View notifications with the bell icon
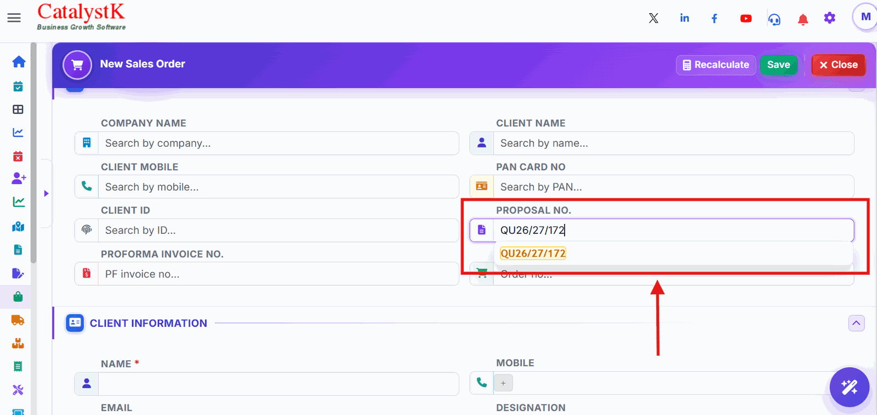 [803, 19]
